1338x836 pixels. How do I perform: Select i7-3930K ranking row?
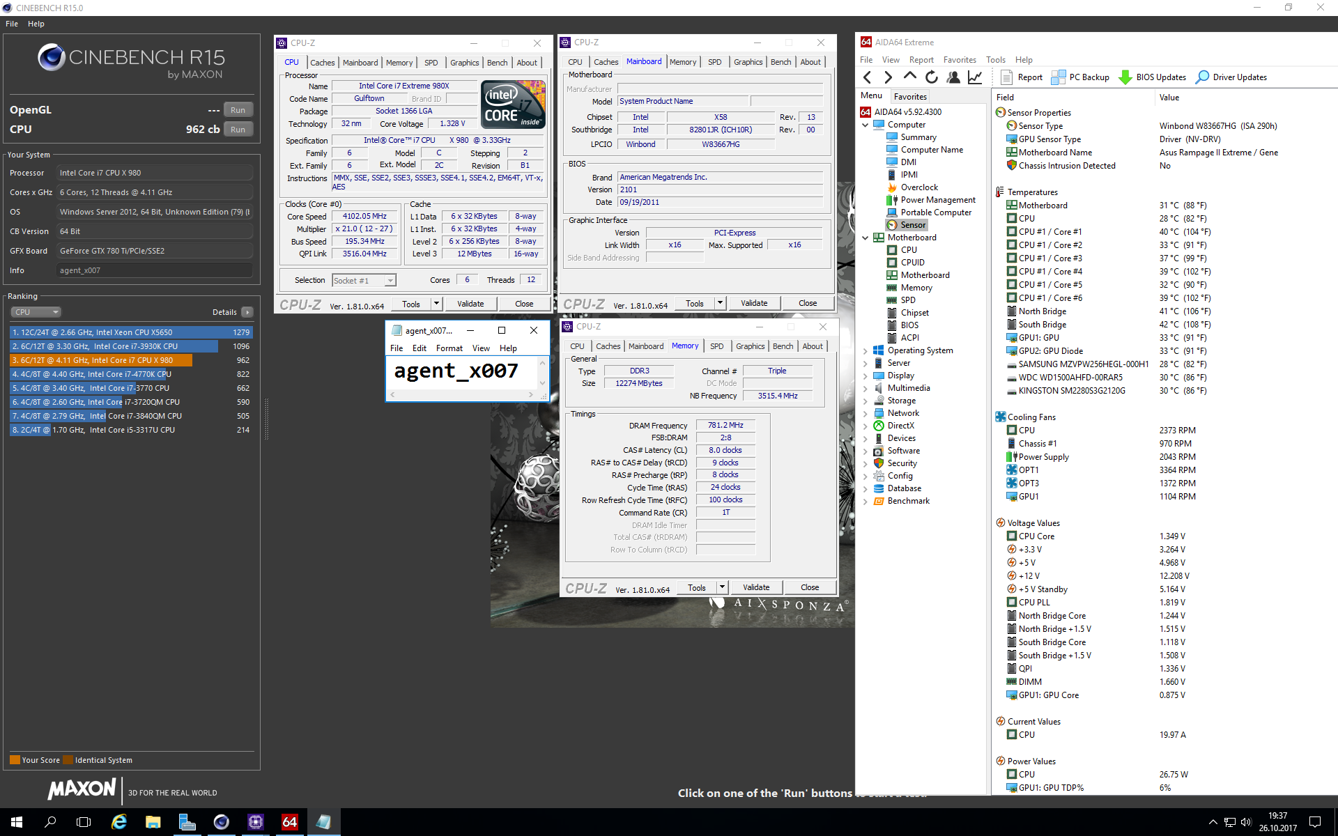[x=130, y=346]
